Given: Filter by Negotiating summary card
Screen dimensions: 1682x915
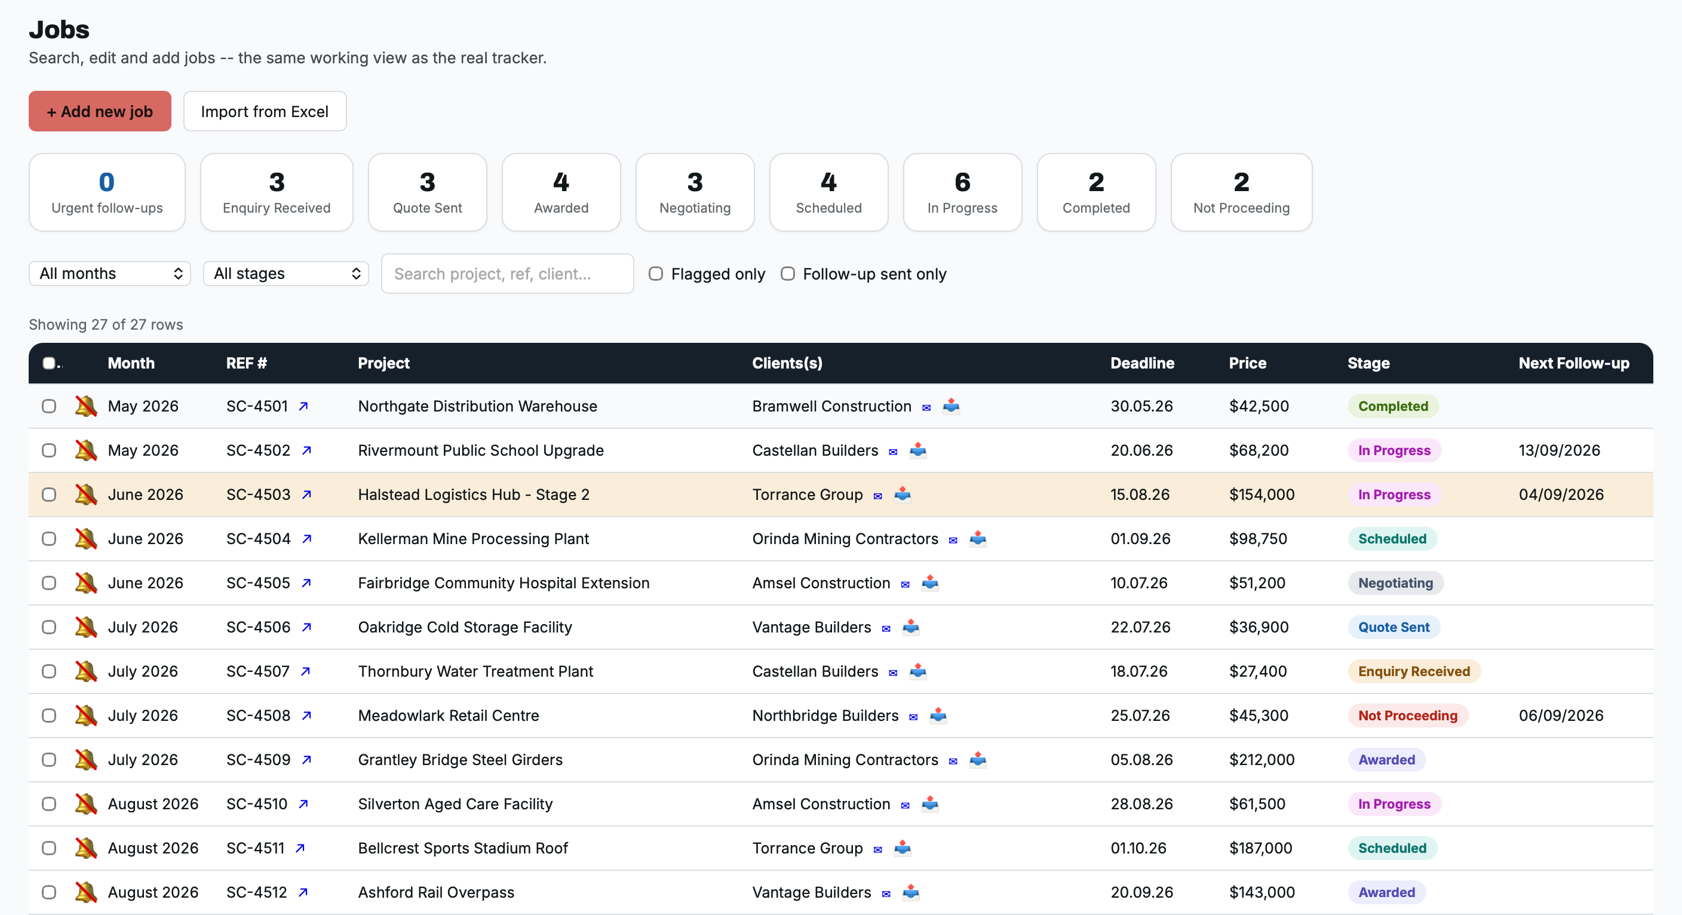Looking at the screenshot, I should click(x=695, y=192).
